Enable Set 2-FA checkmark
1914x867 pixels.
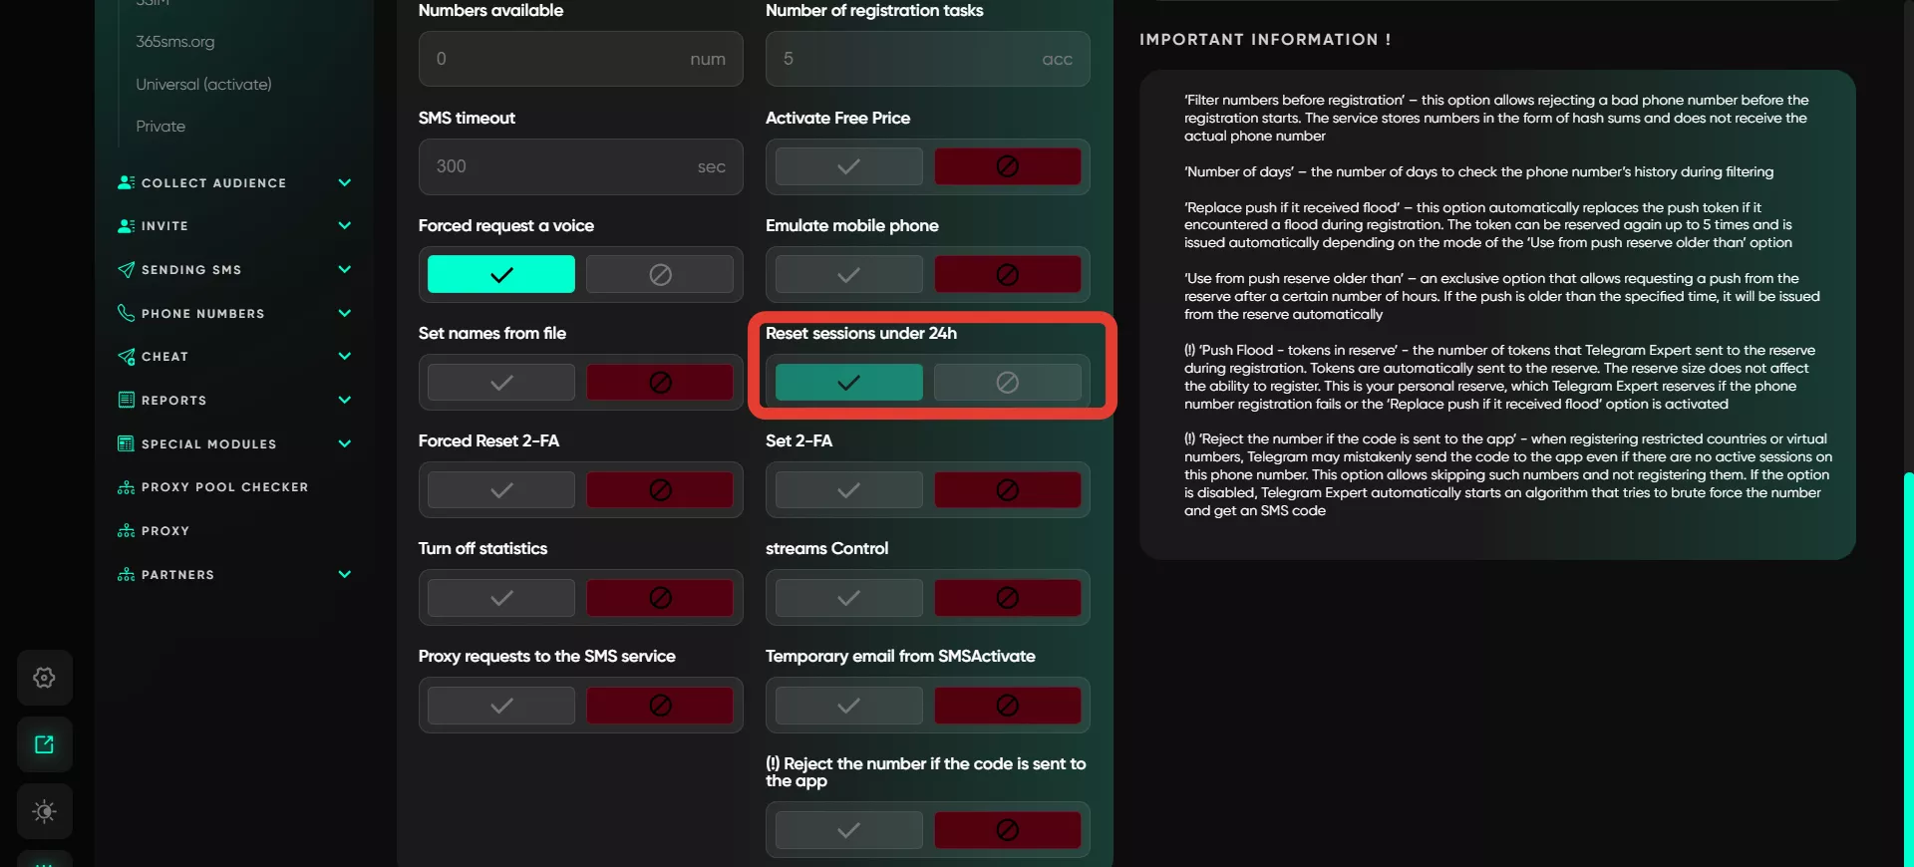pyautogui.click(x=848, y=489)
